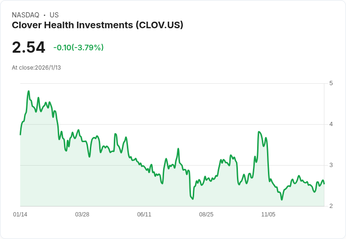
Task: Click the NASDAQ exchange label
Action: pyautogui.click(x=25, y=15)
